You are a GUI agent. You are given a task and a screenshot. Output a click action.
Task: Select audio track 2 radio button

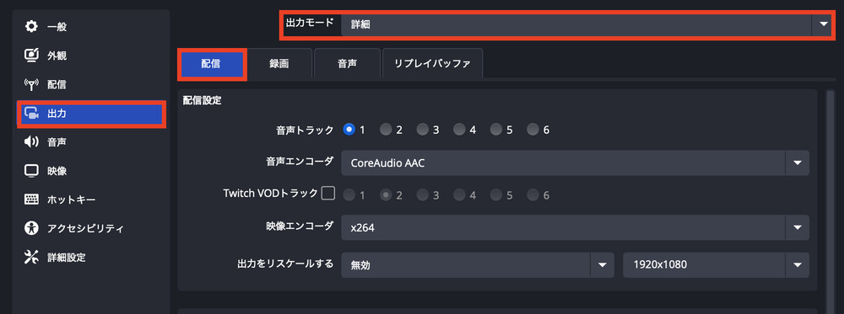pos(386,130)
